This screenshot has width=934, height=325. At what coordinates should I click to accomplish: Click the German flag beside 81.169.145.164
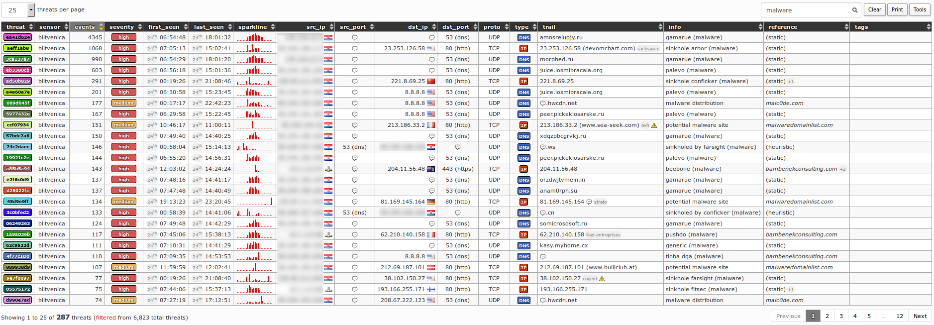(x=431, y=202)
